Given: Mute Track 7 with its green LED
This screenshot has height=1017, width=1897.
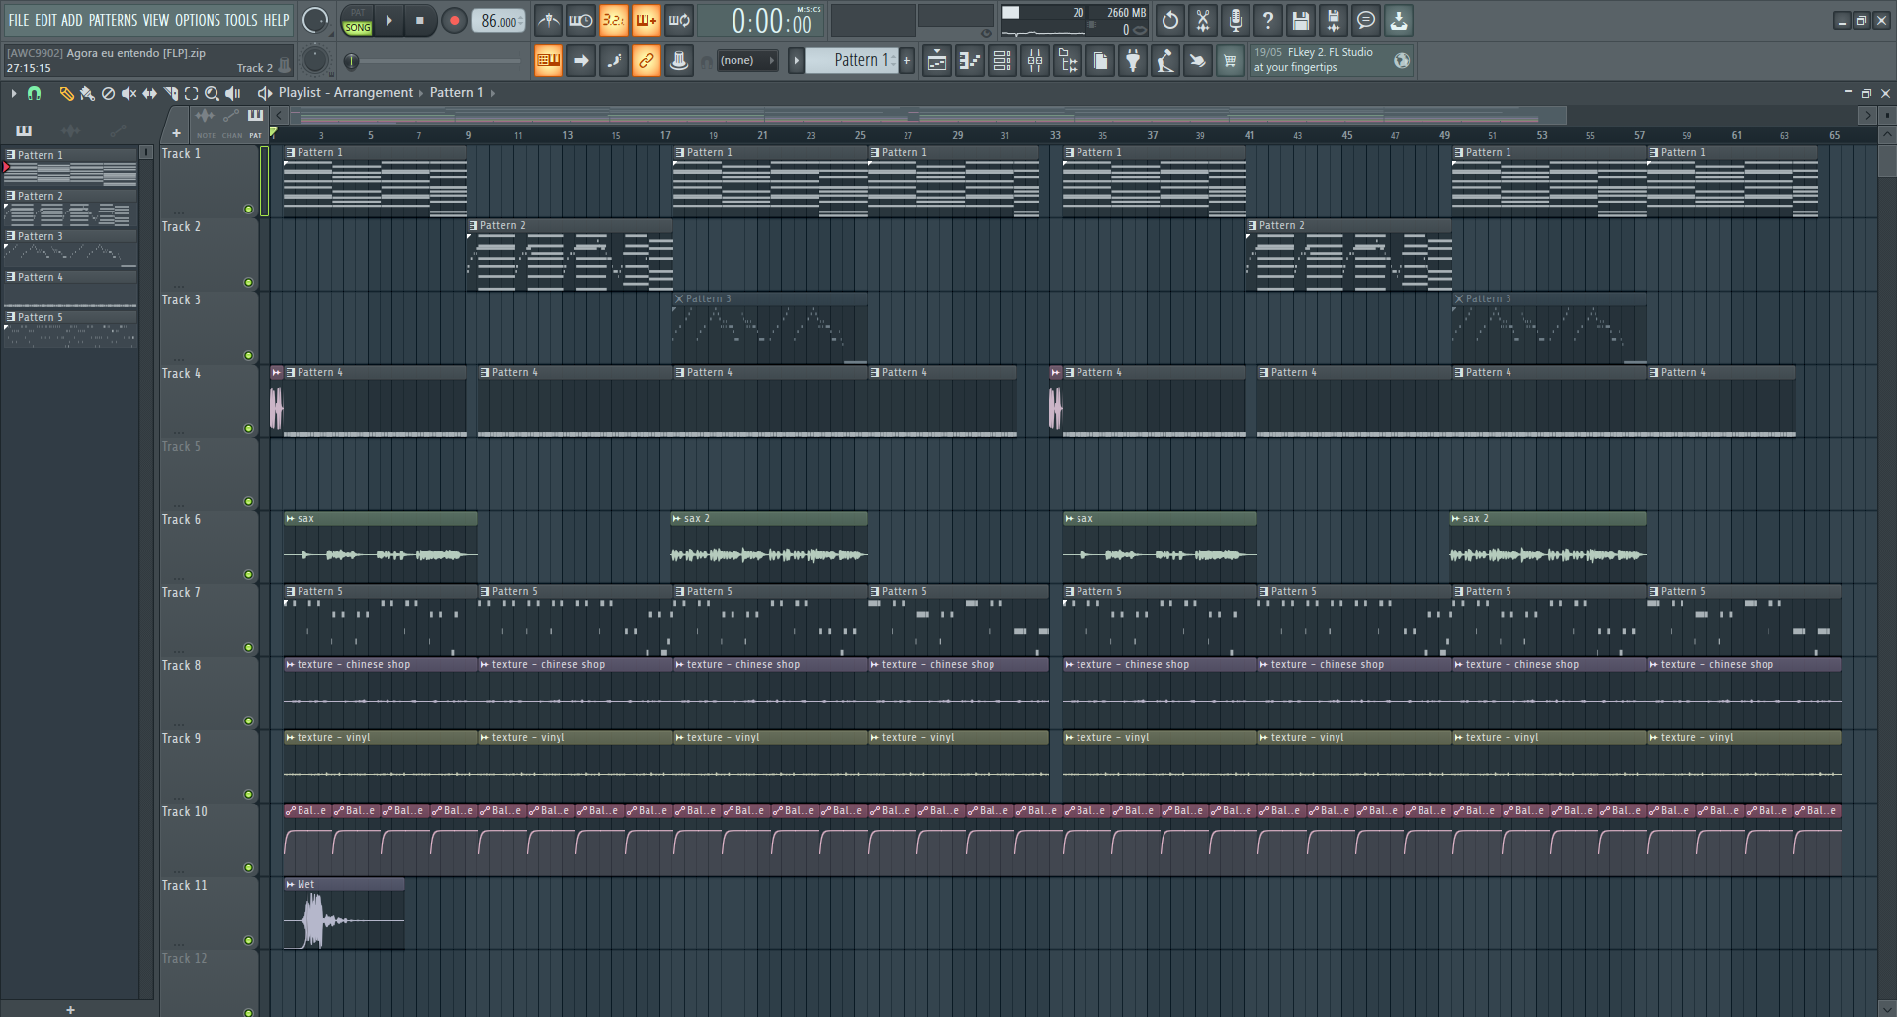Looking at the screenshot, I should click(248, 647).
